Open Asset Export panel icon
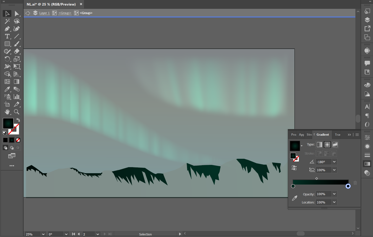This screenshot has height=237, width=373. [367, 28]
